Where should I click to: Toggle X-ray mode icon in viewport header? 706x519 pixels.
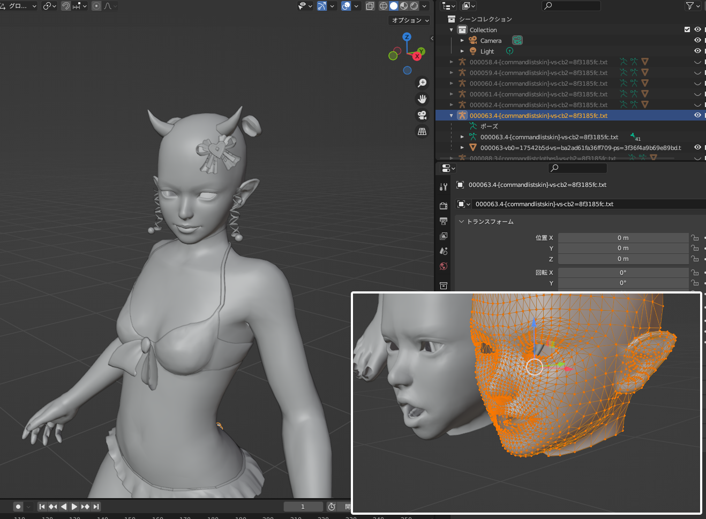(370, 6)
